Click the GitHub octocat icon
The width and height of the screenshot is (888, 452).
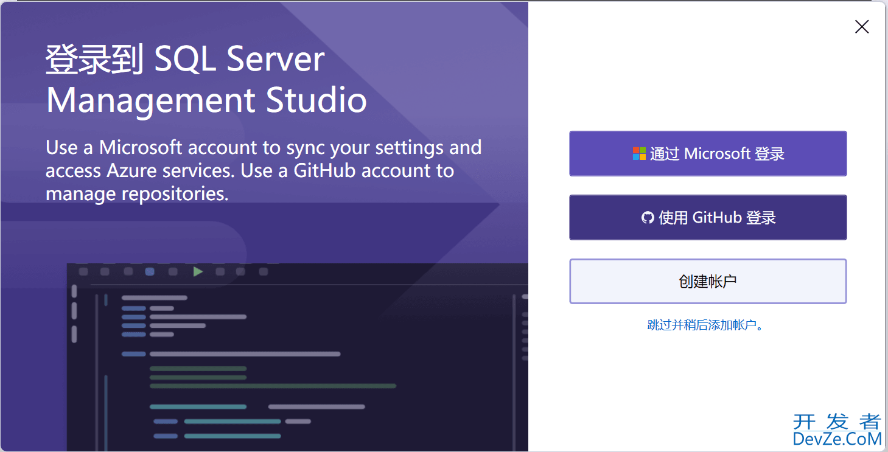[x=648, y=218]
